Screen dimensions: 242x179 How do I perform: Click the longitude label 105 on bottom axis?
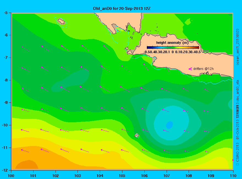click(122, 176)
